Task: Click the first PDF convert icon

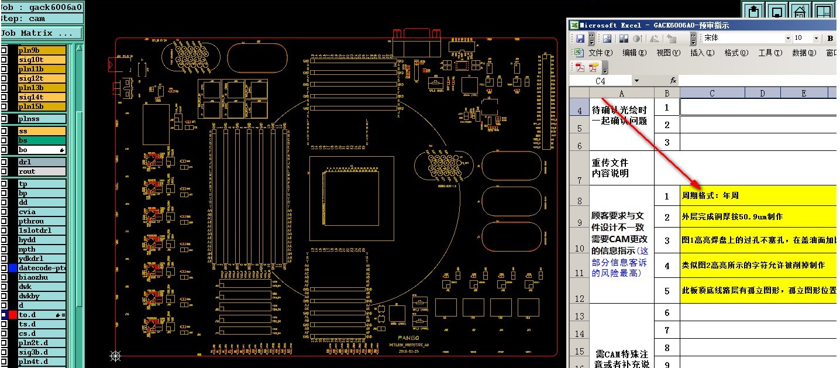Action: pos(580,67)
